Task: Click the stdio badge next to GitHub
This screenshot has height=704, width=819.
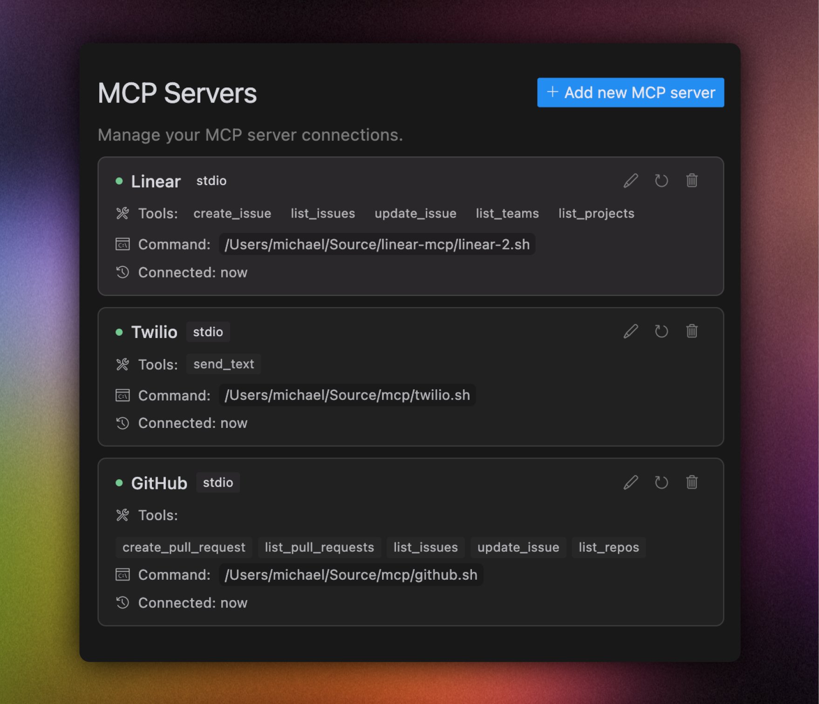Action: (218, 482)
